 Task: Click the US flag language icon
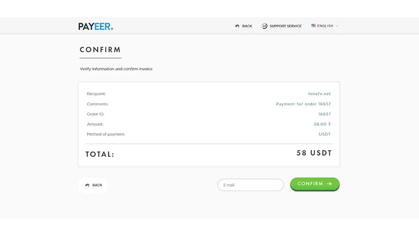click(314, 26)
